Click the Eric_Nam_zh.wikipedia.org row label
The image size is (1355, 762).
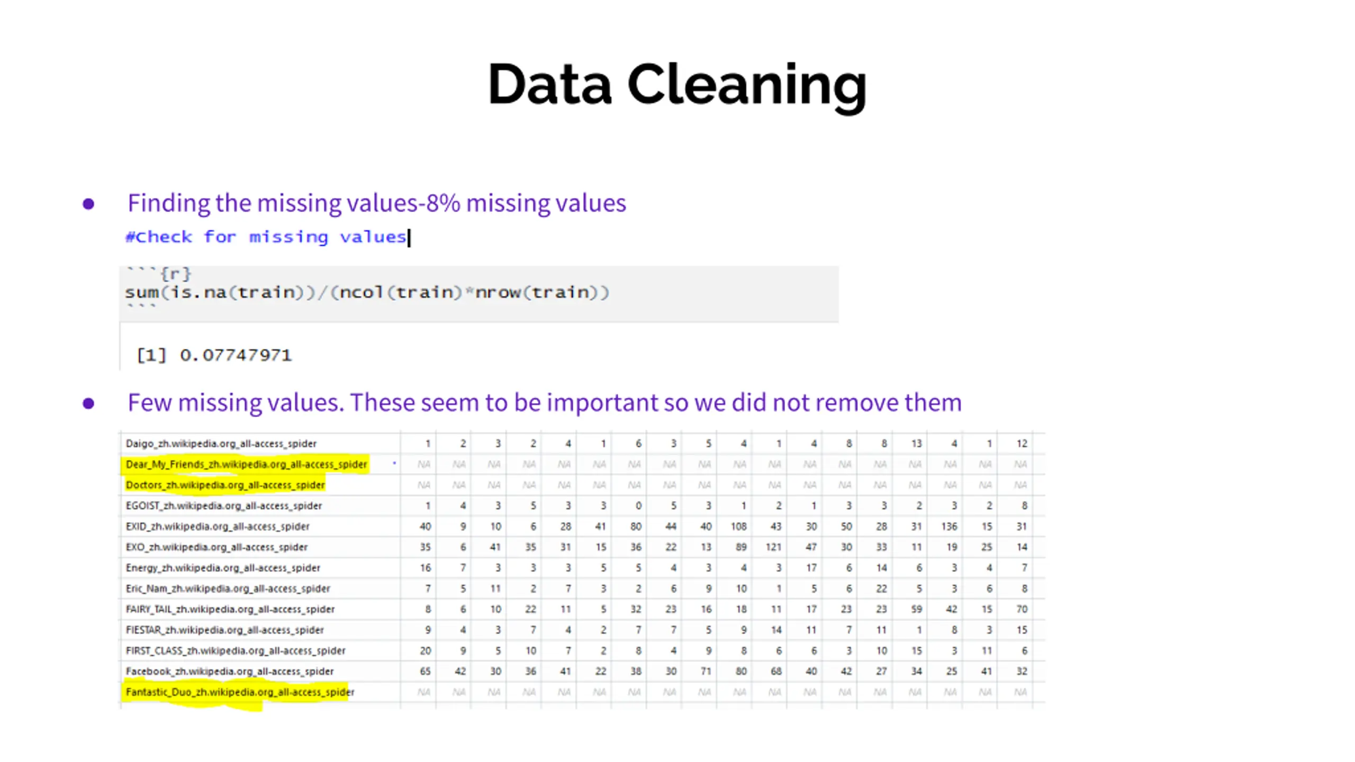228,588
